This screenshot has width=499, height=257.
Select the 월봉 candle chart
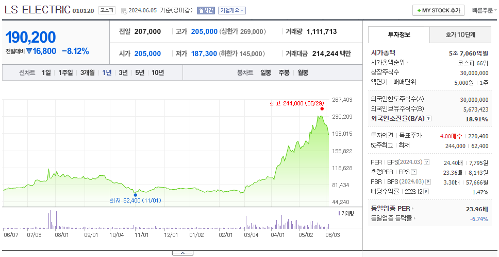(303, 72)
